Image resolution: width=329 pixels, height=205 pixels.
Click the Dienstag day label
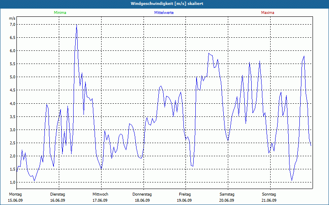58,194
